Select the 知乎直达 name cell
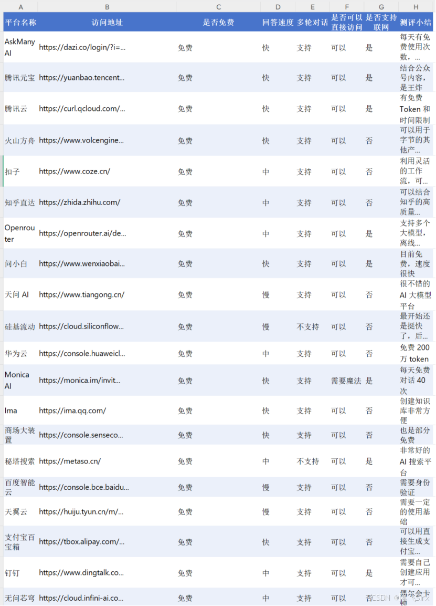436x606 pixels. point(20,202)
